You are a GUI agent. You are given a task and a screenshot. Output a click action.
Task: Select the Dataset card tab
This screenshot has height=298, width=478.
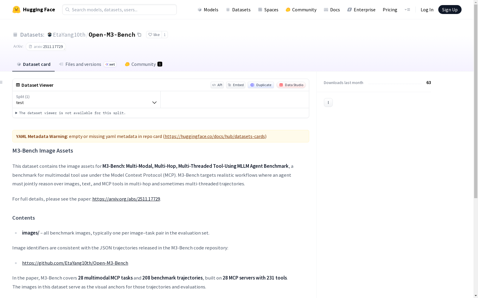coord(33,64)
